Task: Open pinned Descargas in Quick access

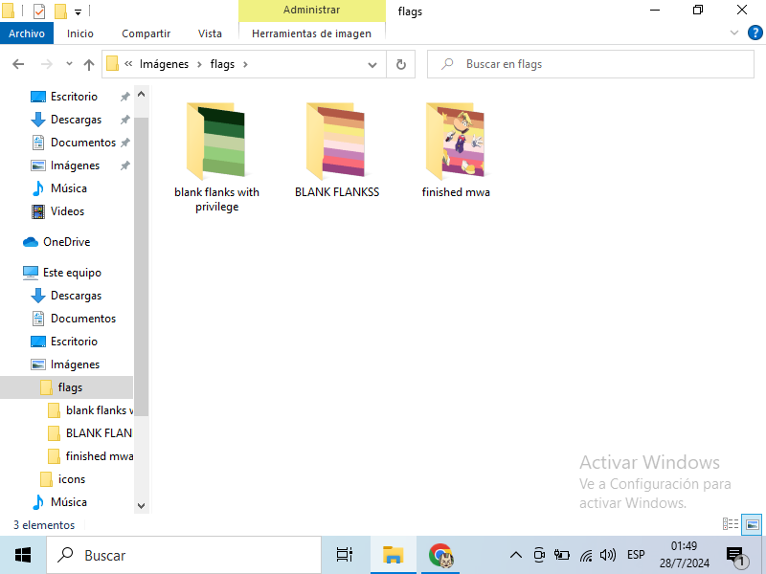Action: pyautogui.click(x=76, y=120)
